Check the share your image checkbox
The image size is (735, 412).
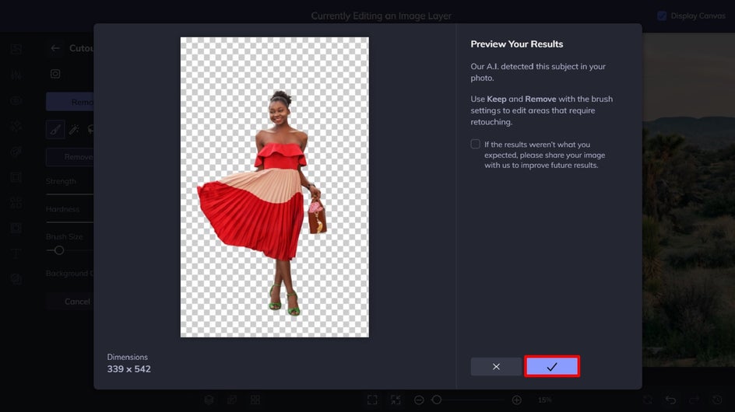(476, 145)
